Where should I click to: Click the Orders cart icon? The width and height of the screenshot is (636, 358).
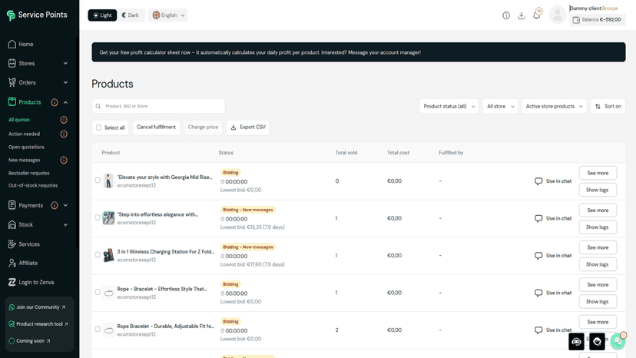(12, 82)
